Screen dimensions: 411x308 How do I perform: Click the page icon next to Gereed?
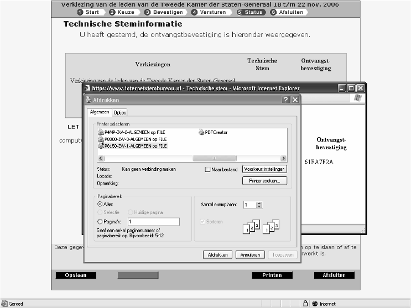tap(4, 304)
